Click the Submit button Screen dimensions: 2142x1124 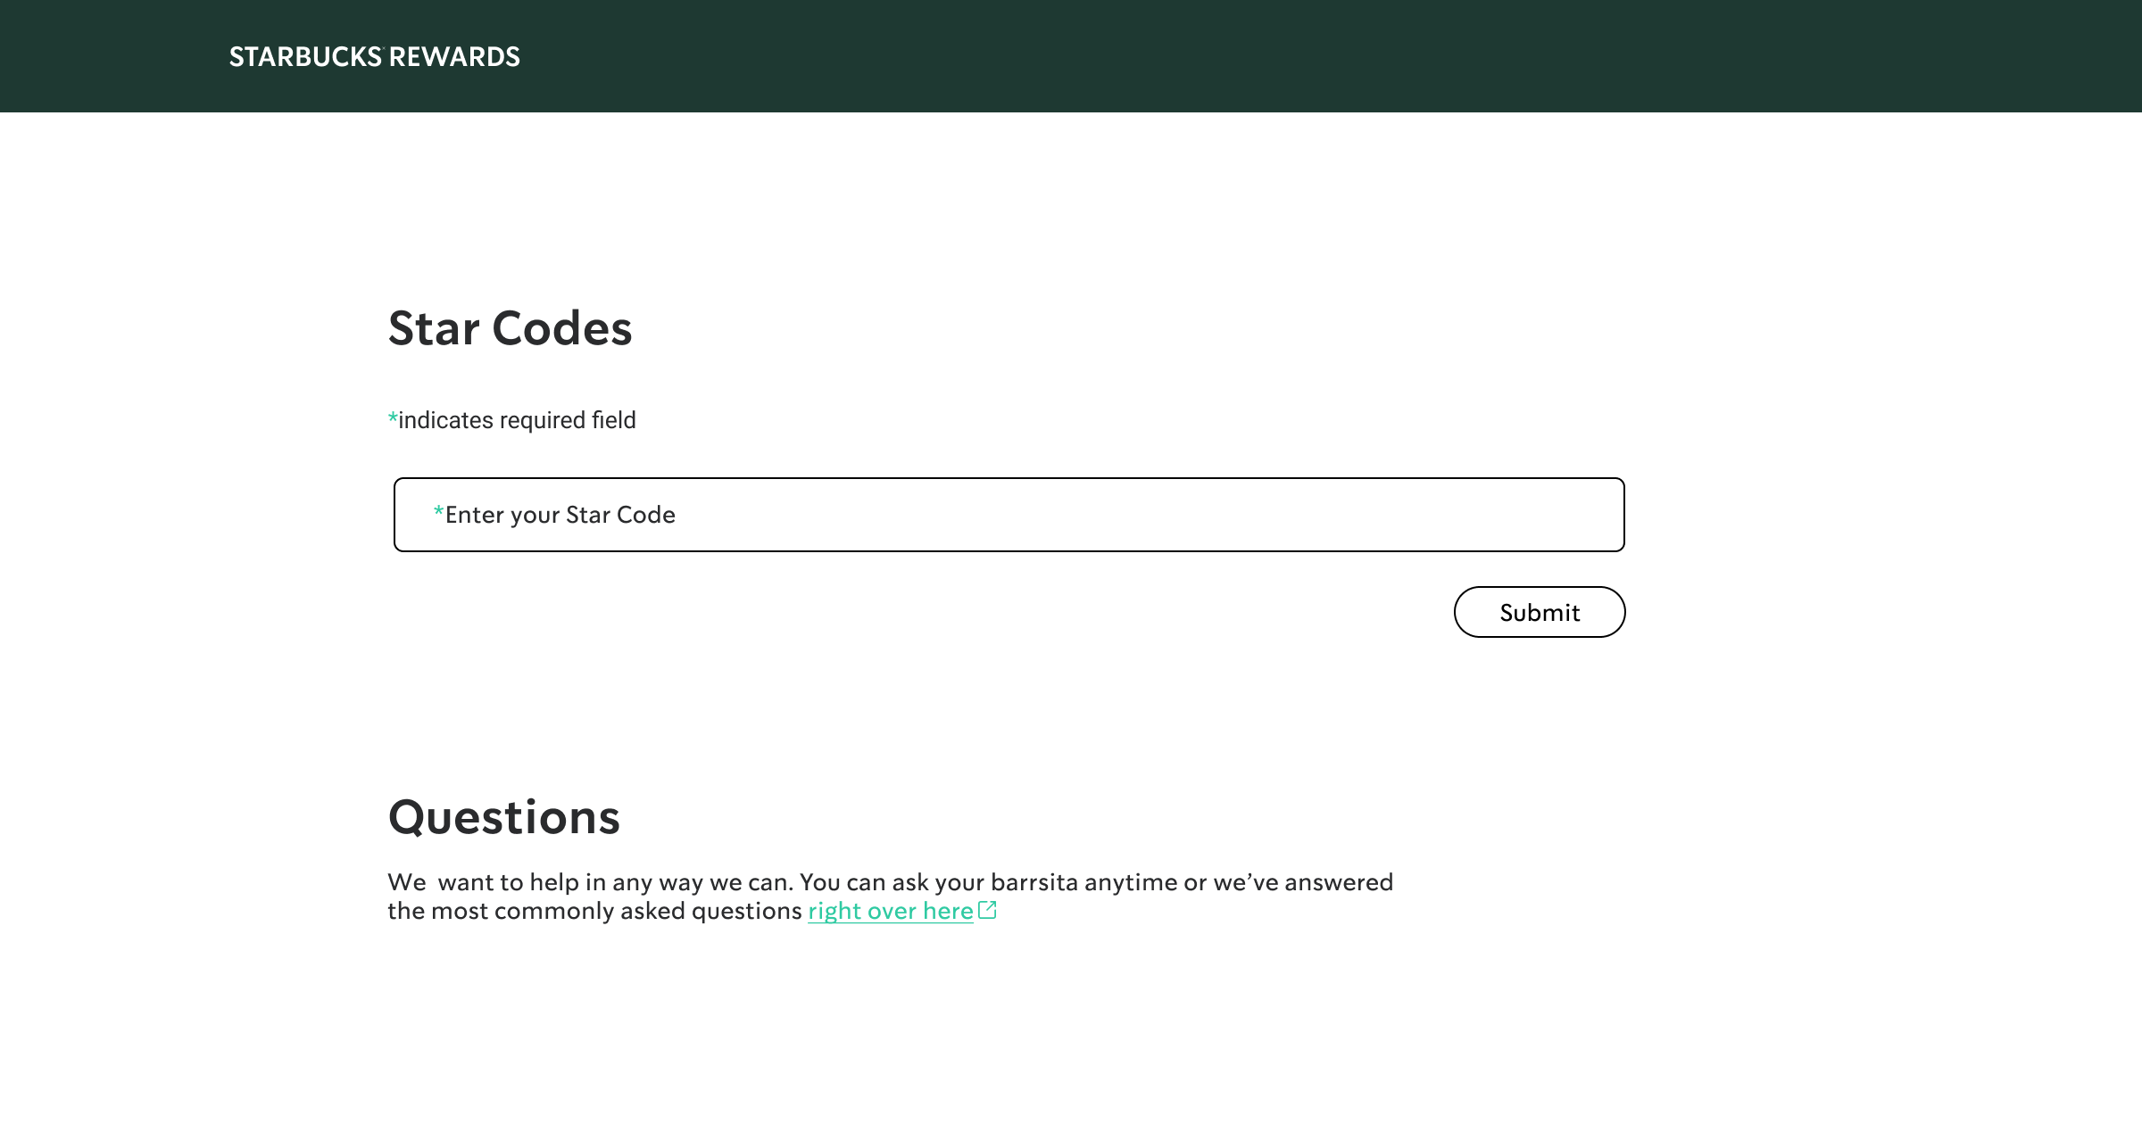point(1540,612)
